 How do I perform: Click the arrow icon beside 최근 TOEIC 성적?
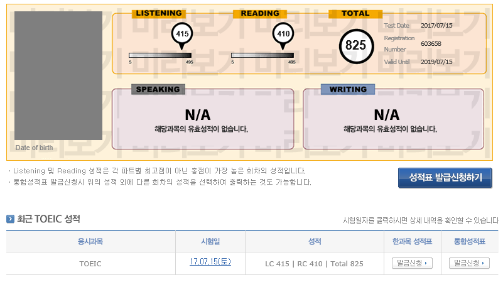[11, 219]
